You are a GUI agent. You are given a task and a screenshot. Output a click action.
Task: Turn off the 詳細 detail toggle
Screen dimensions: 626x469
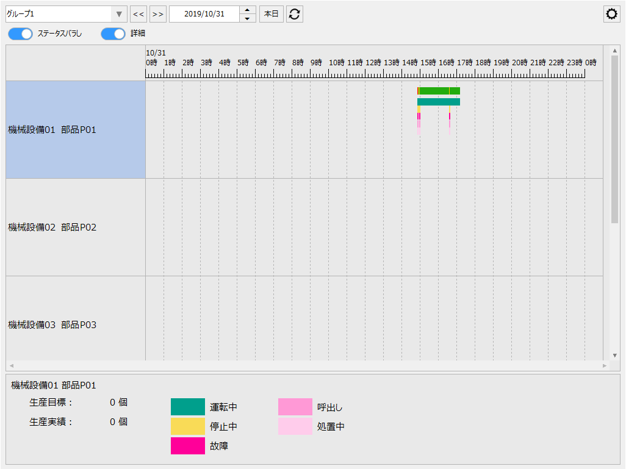[x=113, y=34]
